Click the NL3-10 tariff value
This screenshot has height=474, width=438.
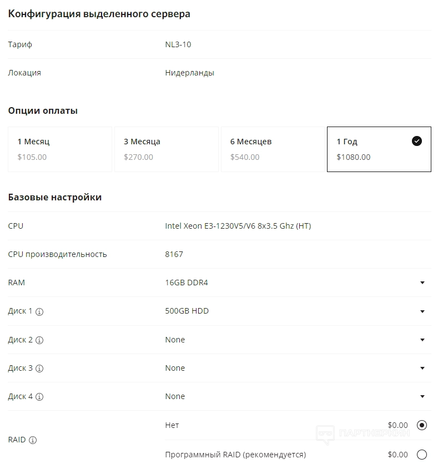pyautogui.click(x=178, y=44)
